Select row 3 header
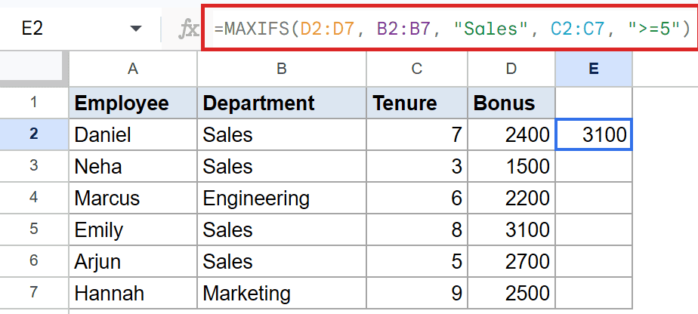698x314 pixels. 34,166
